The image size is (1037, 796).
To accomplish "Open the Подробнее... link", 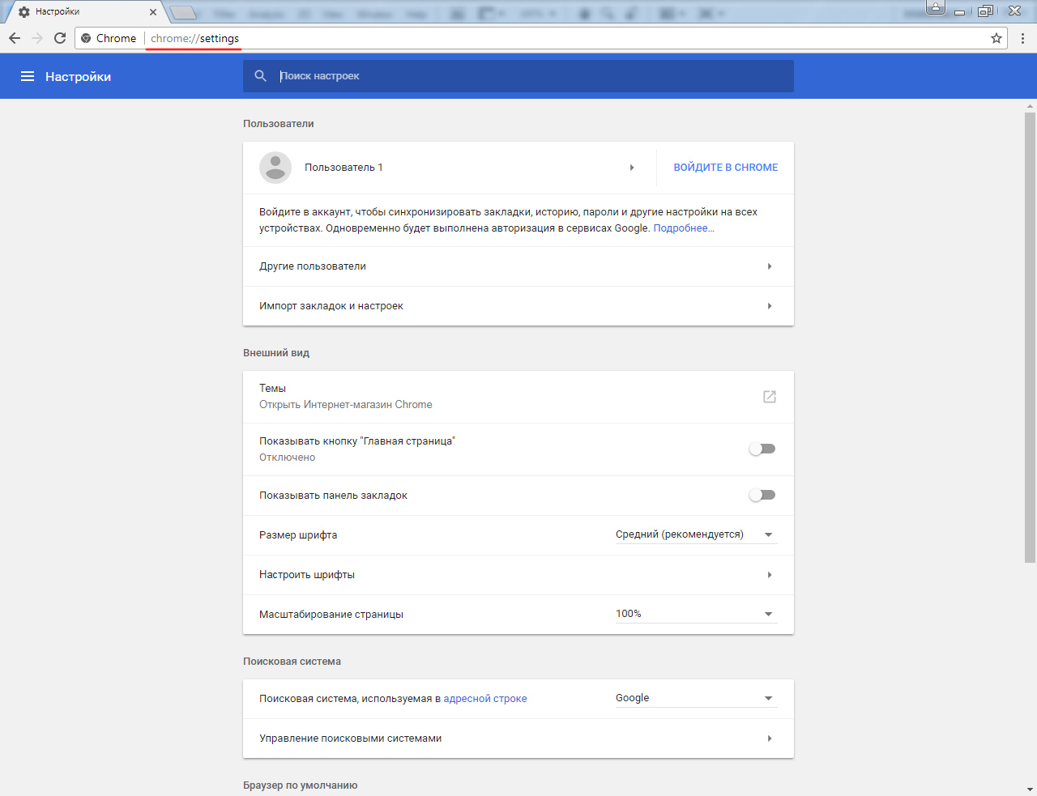I will [x=684, y=228].
